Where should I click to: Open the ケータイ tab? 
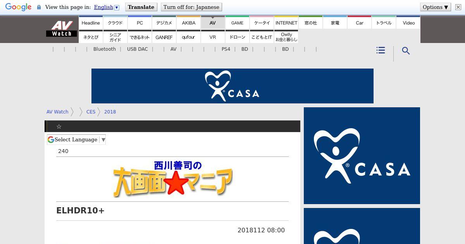(x=262, y=22)
